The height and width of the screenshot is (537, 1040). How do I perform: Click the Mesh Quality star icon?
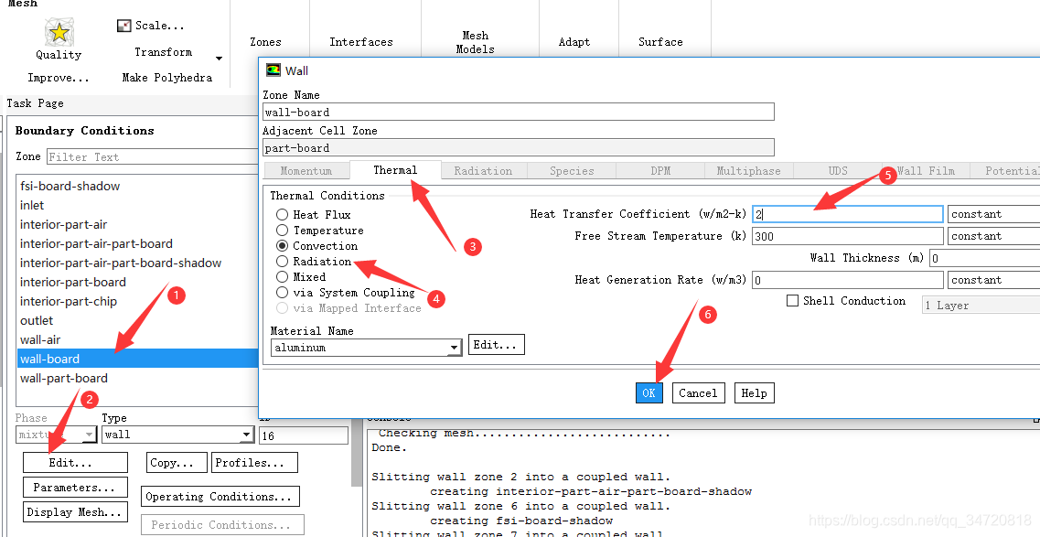click(x=59, y=32)
